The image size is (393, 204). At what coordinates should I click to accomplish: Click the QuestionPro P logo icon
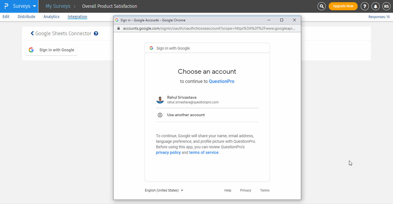coord(6,6)
